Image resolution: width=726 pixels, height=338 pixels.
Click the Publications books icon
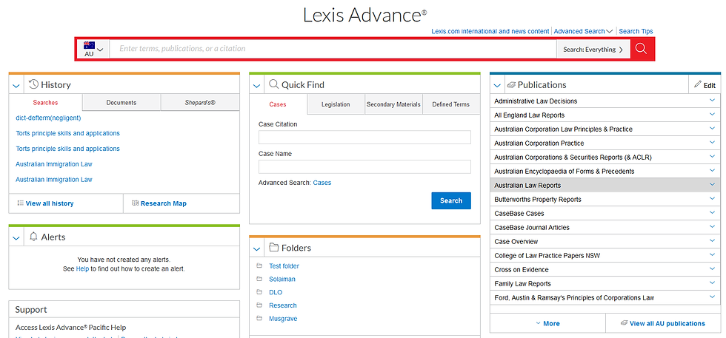[x=511, y=84]
